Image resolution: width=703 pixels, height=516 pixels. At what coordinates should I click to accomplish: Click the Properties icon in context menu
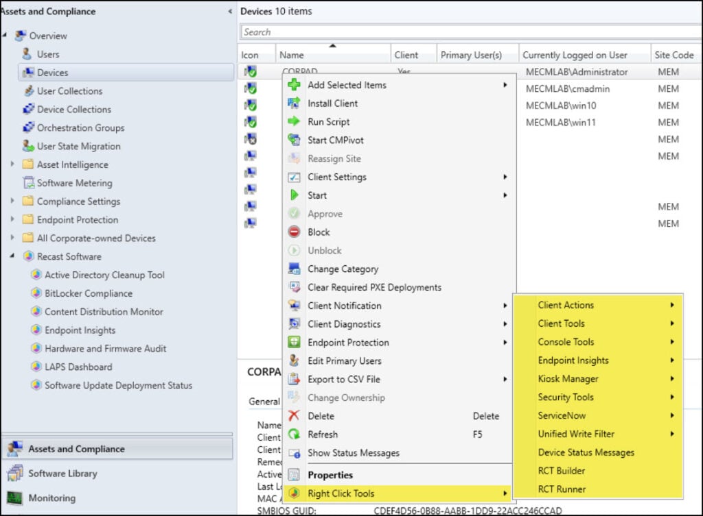(x=294, y=474)
